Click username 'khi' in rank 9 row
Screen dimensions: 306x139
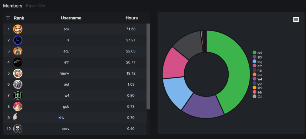point(61,118)
